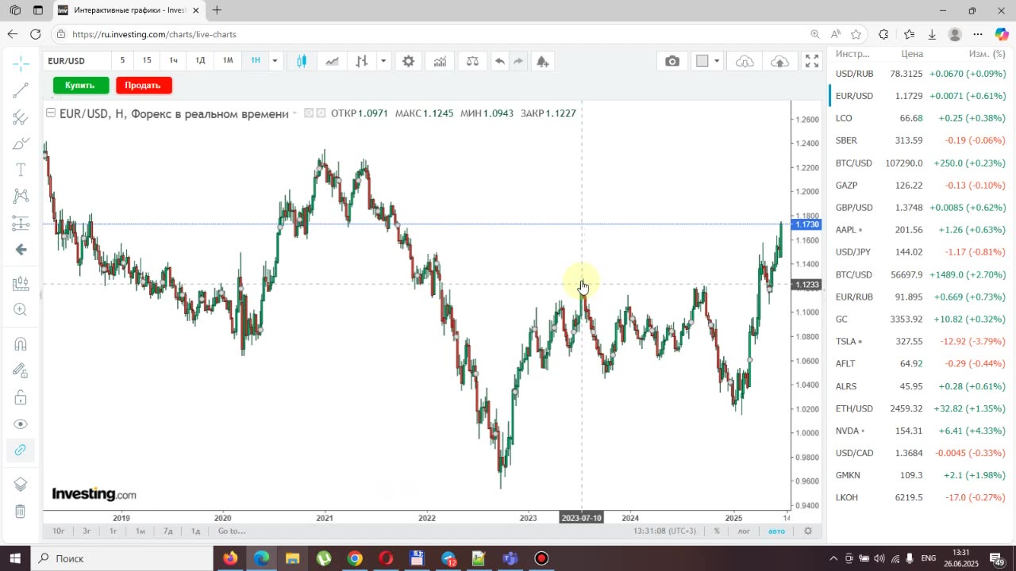Remove drawings with trash icon
1016x571 pixels.
[x=21, y=512]
